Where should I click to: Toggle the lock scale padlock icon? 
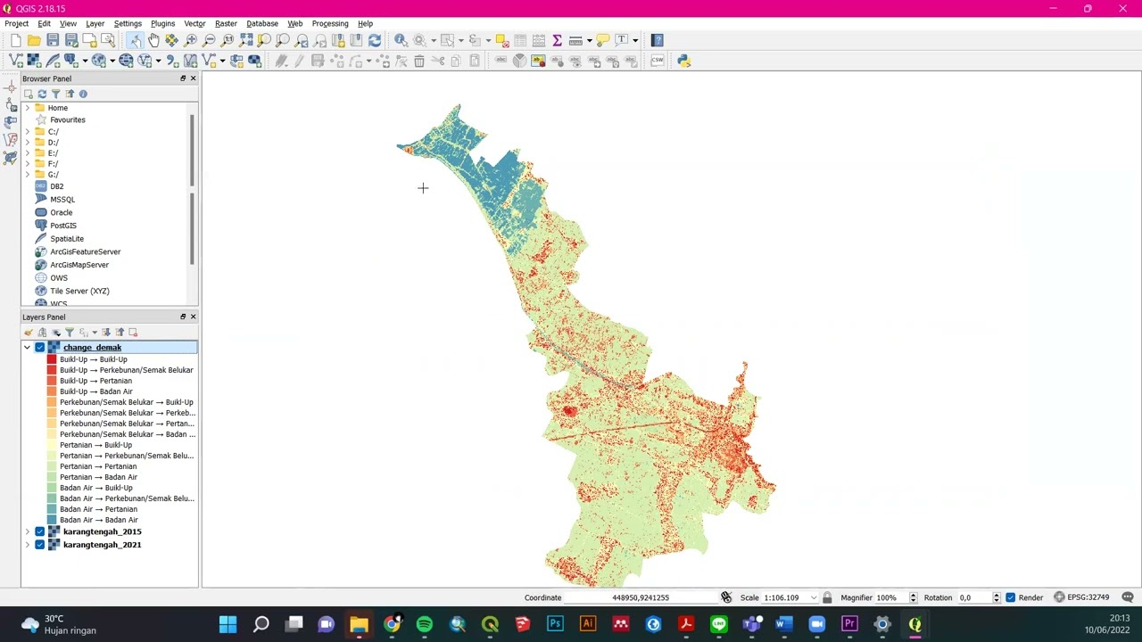pyautogui.click(x=827, y=597)
